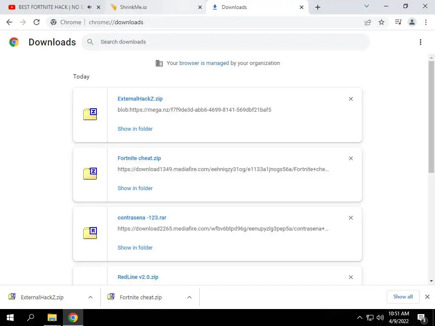The width and height of the screenshot is (435, 326).
Task: Open the Chrome three-dot main menu
Action: (x=426, y=22)
